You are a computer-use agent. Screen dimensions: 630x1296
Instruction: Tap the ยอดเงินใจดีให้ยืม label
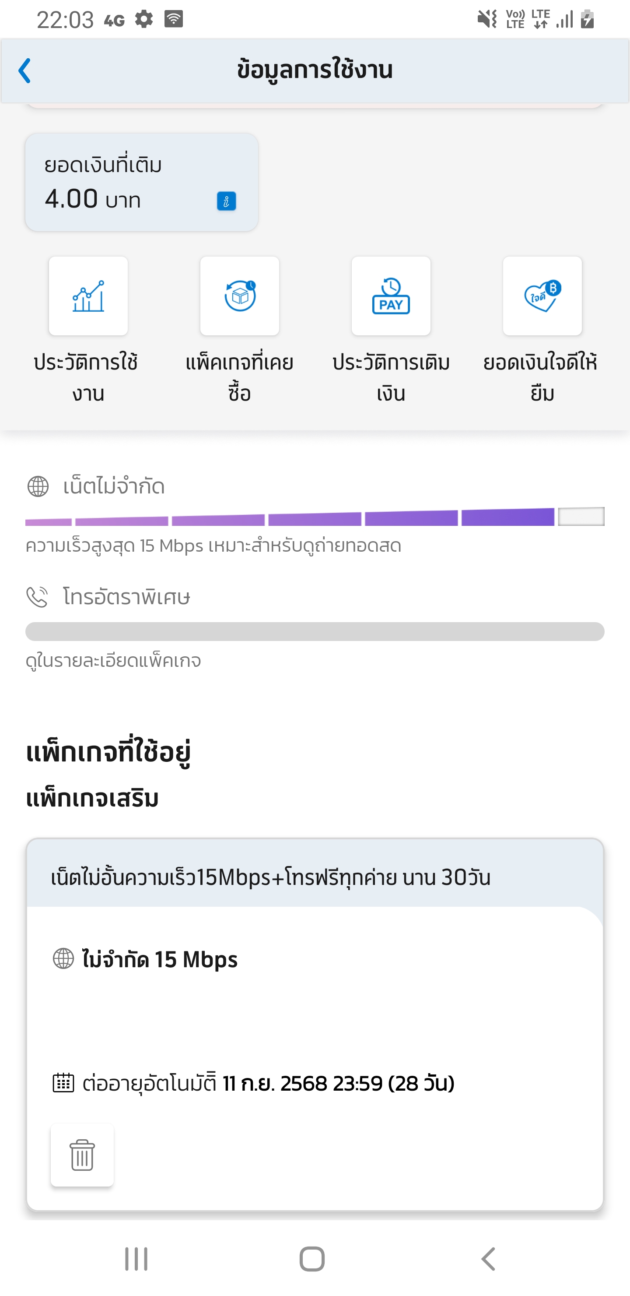pyautogui.click(x=540, y=377)
